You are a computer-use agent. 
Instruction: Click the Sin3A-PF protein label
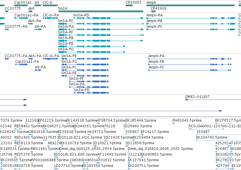pos(76,78)
